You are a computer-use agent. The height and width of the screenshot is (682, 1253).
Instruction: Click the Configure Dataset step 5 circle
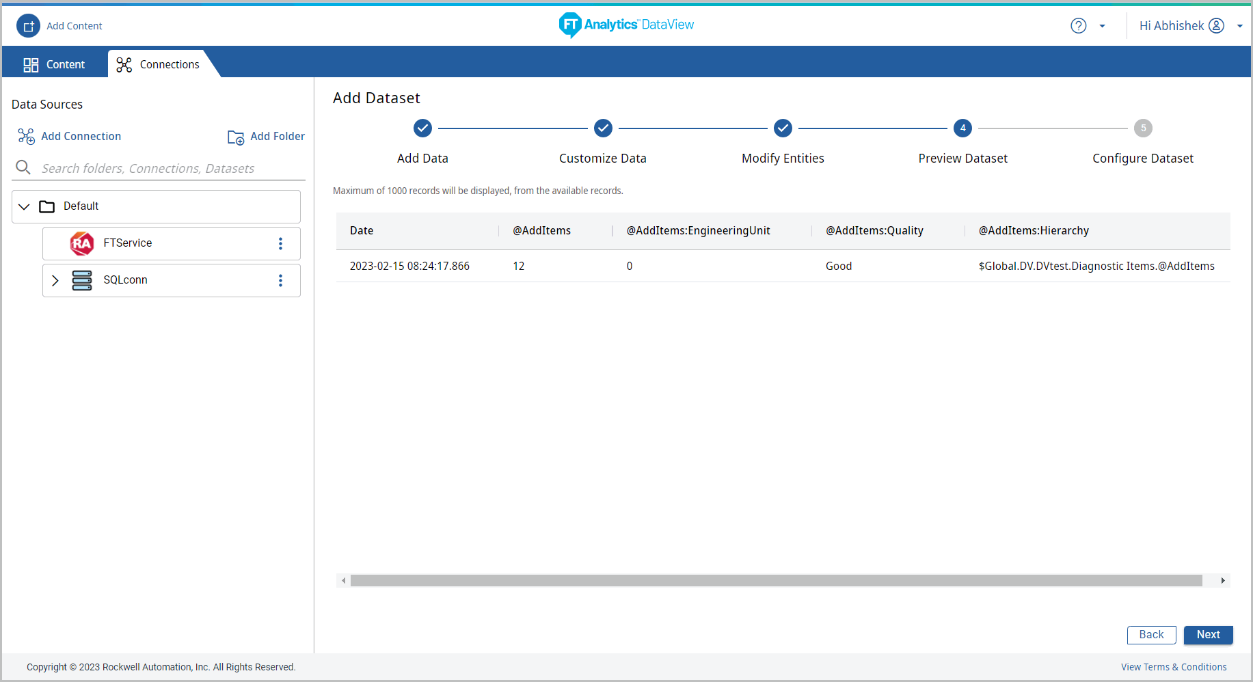tap(1143, 128)
